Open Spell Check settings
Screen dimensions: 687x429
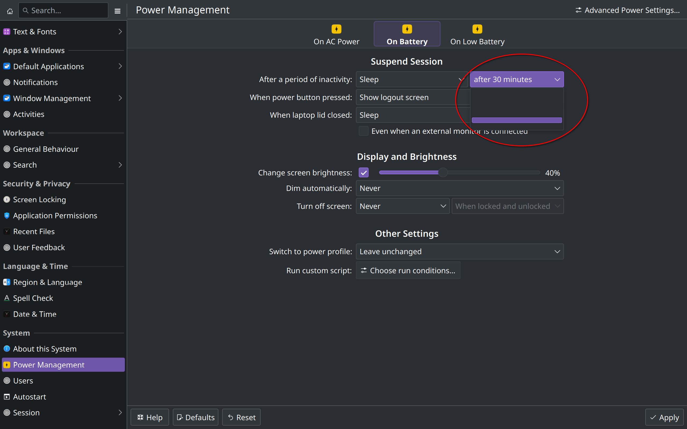63,298
